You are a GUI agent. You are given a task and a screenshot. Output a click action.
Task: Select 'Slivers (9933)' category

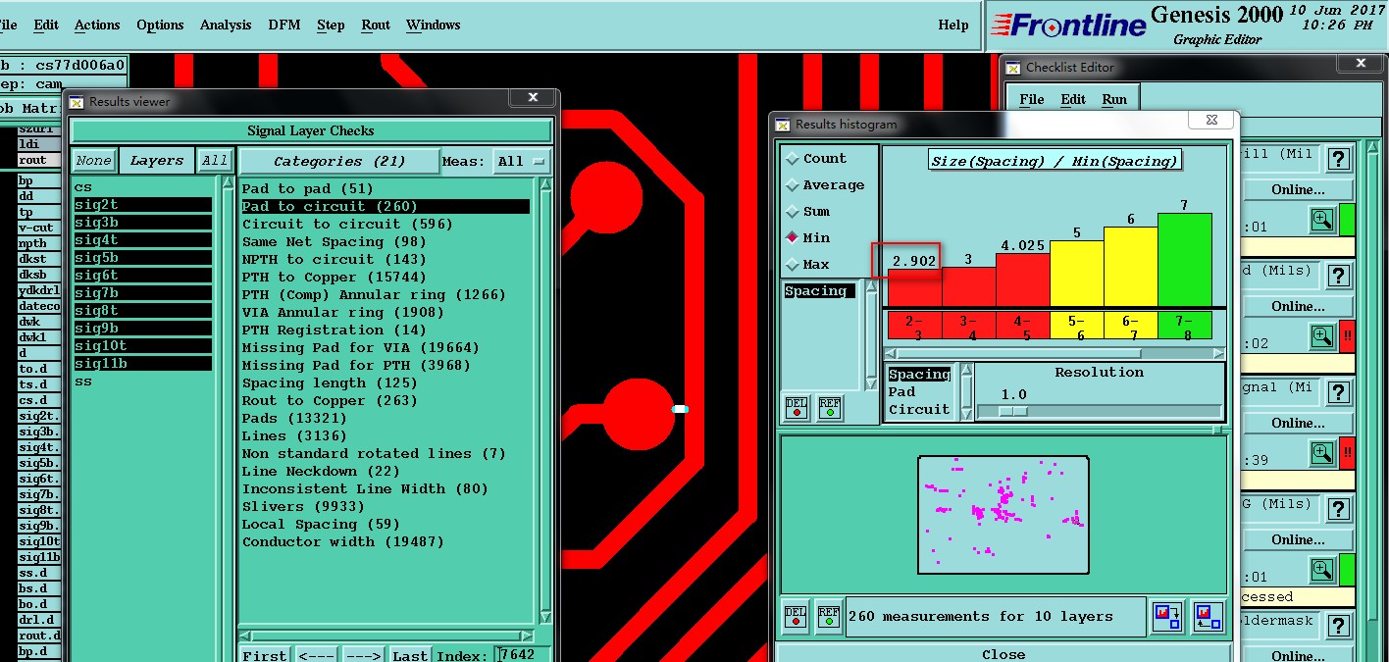[303, 506]
